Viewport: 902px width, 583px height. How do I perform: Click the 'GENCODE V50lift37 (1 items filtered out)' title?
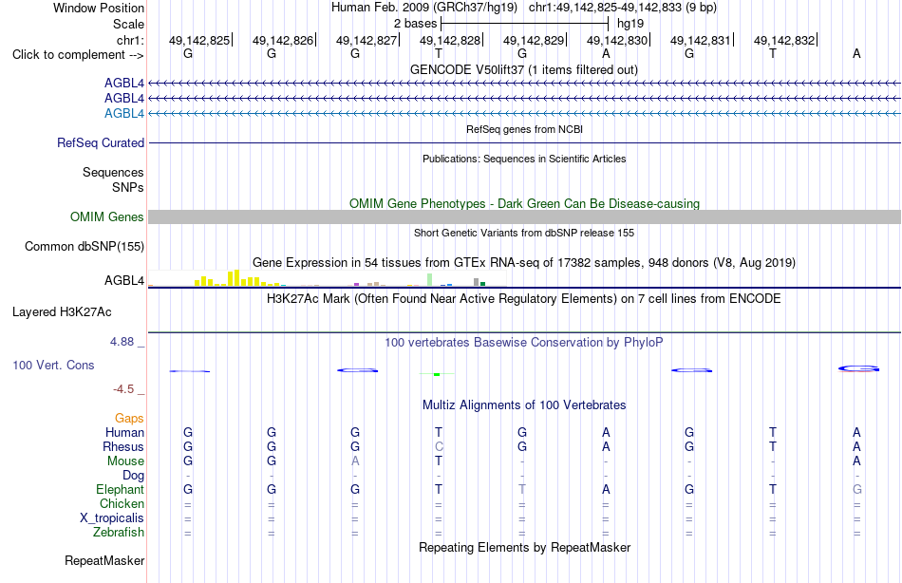524,69
